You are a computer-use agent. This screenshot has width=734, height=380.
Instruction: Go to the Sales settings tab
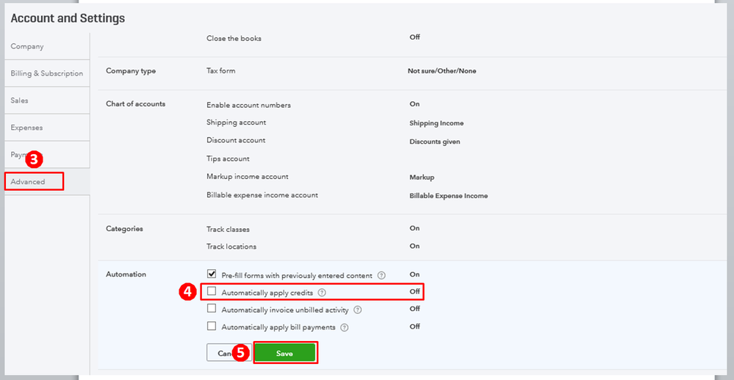click(20, 101)
